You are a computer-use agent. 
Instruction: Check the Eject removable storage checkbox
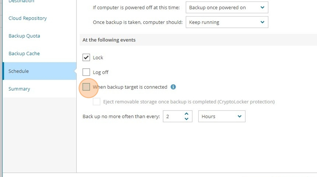coord(97,102)
